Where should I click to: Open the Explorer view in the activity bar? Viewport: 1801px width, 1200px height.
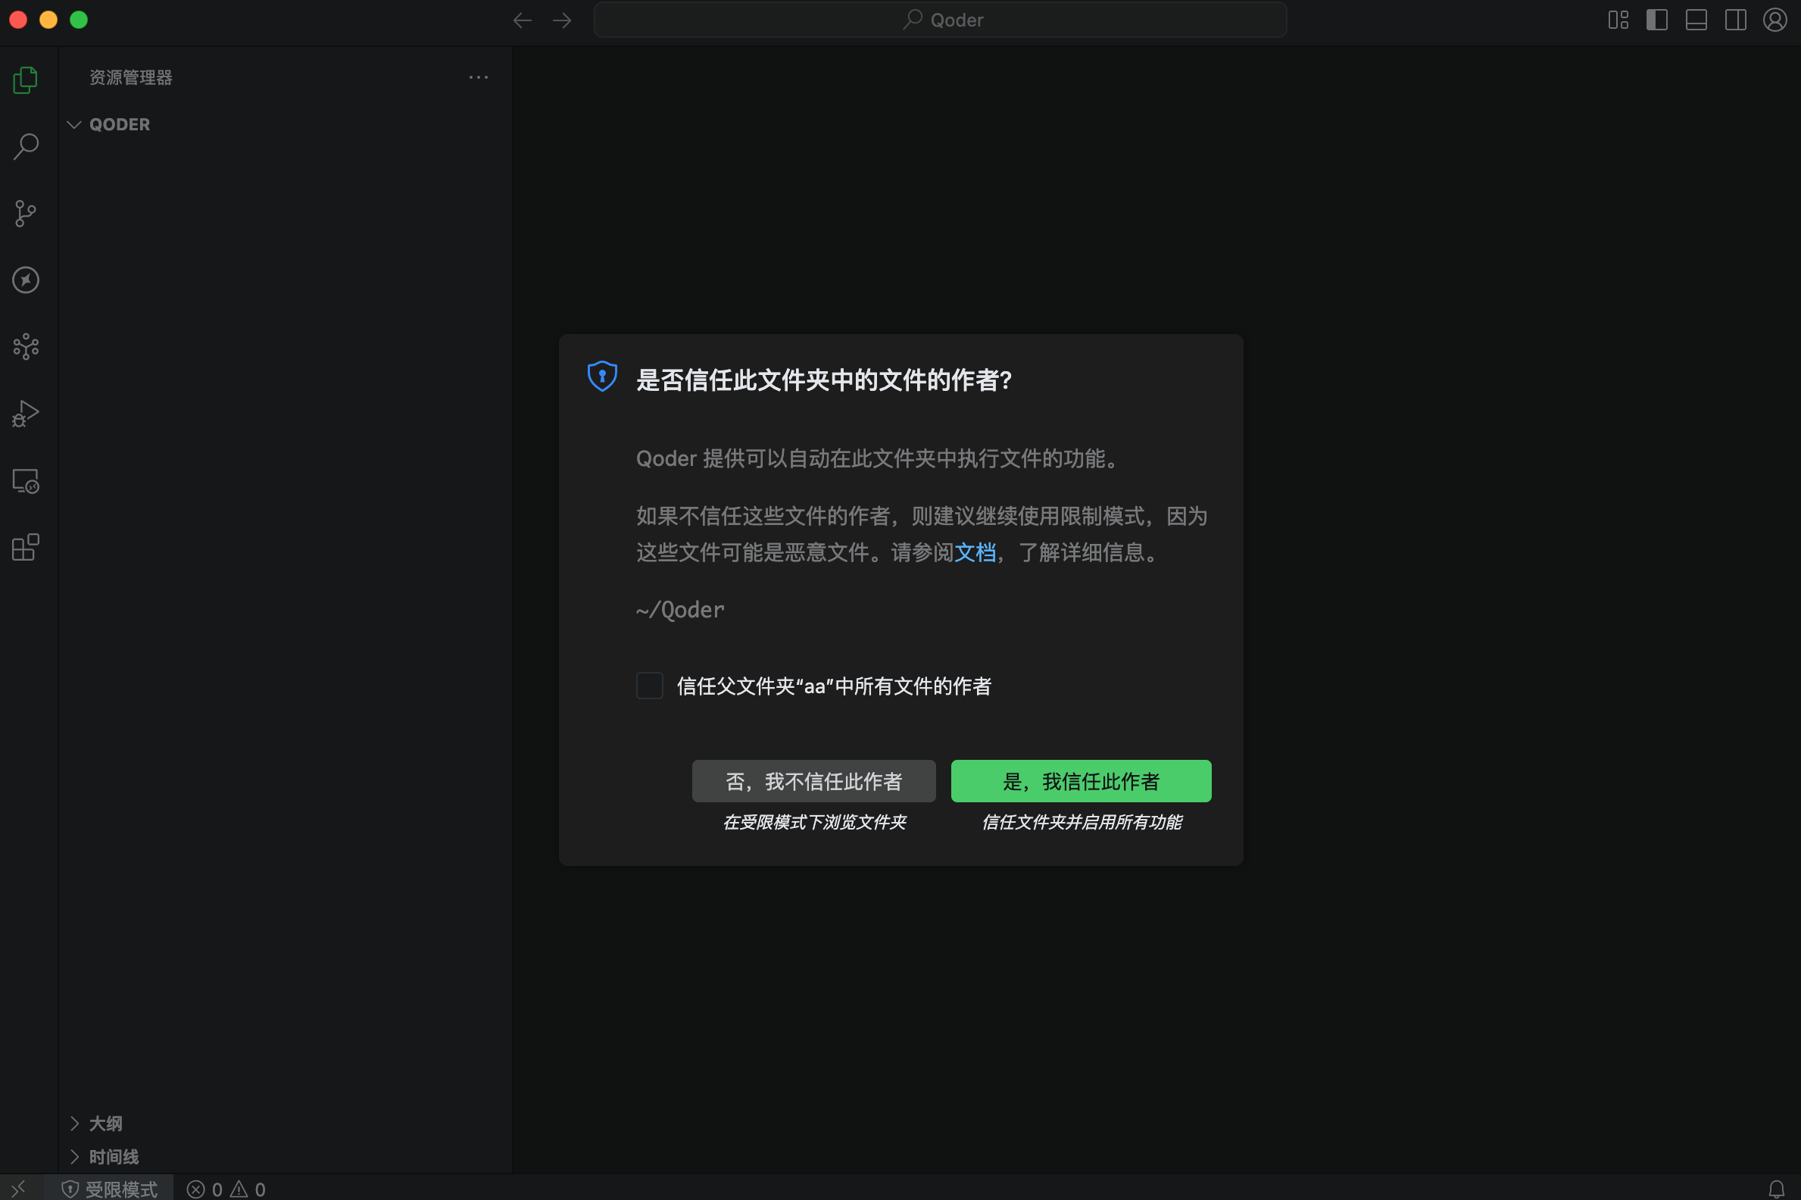[25, 79]
